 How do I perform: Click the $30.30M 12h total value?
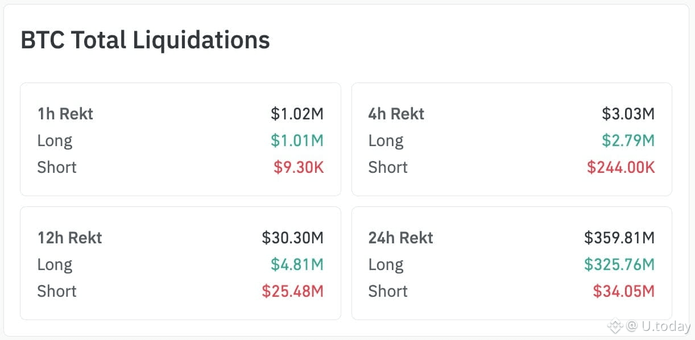pyautogui.click(x=292, y=238)
